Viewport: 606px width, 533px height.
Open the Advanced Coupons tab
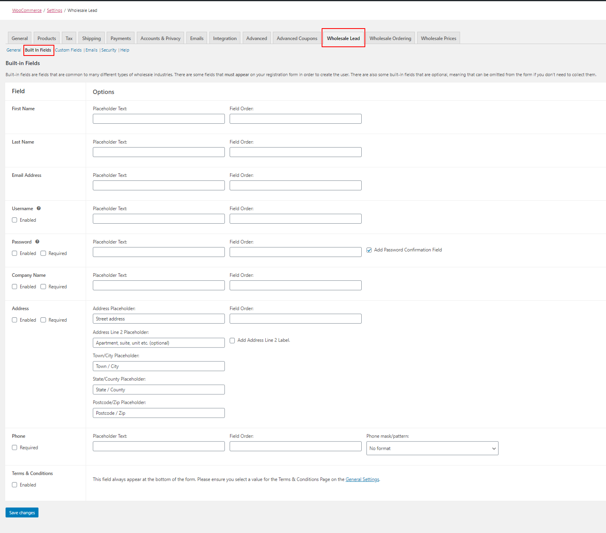(297, 38)
